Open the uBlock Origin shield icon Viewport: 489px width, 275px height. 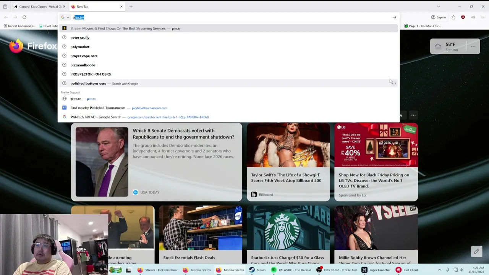(x=463, y=17)
